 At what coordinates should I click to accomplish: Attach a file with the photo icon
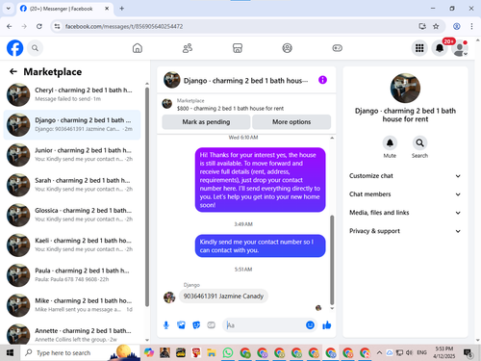point(181,325)
